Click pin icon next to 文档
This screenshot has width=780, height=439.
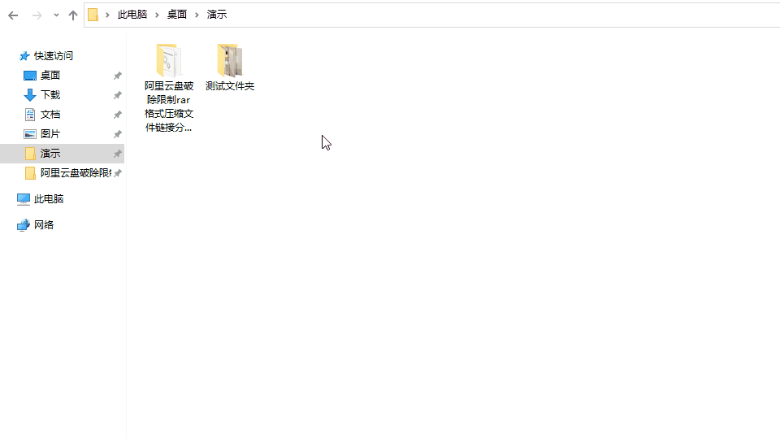coord(117,115)
